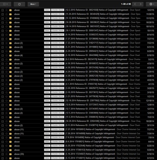The image size is (157, 160).
Task: Click the 10/28/14 date cell
Action: (150, 121)
